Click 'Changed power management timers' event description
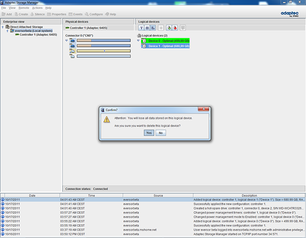 pos(245,213)
